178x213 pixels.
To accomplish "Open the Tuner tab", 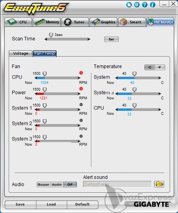I will coord(75,22).
